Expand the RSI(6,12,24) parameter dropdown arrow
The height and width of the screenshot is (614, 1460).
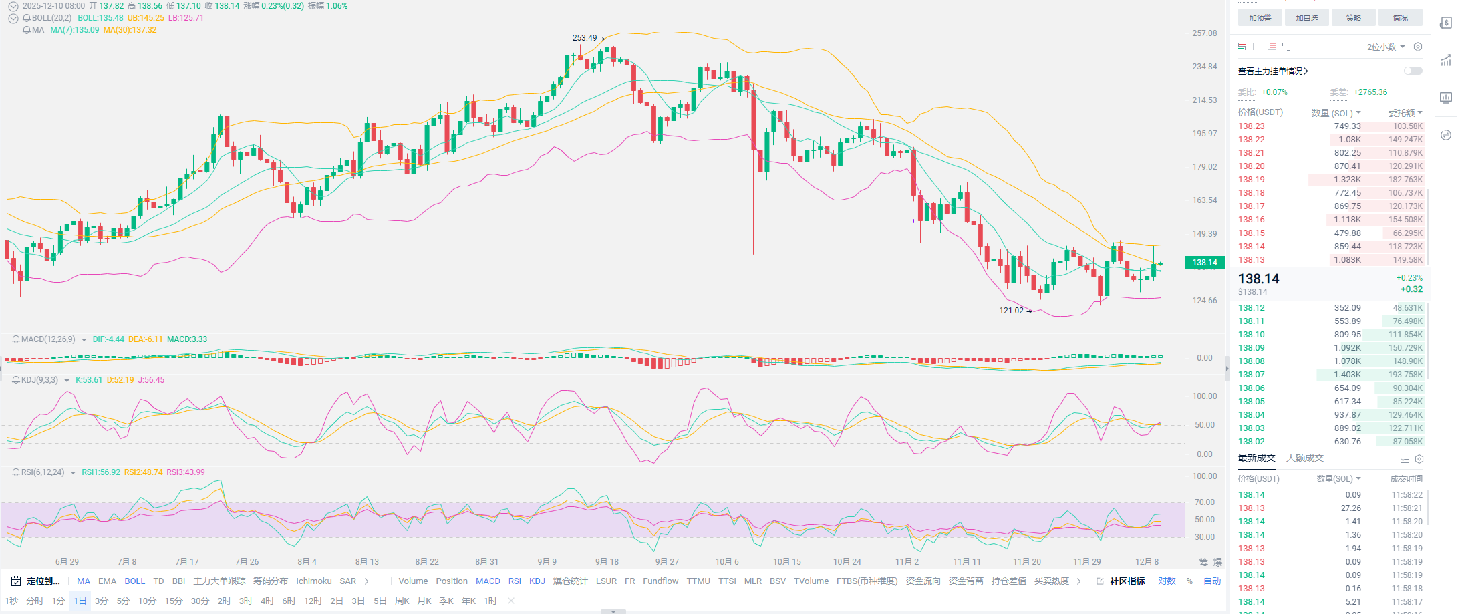tap(73, 473)
